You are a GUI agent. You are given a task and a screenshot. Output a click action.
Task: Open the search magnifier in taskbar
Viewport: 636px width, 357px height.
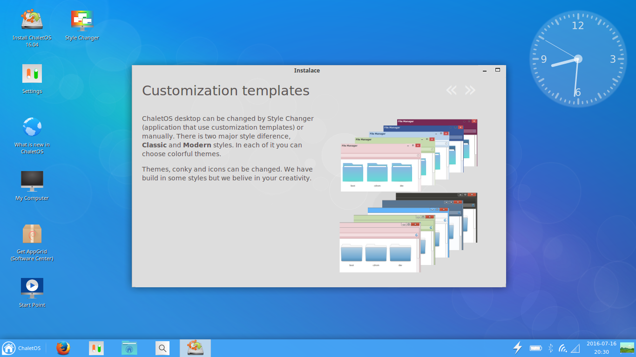[x=162, y=348]
